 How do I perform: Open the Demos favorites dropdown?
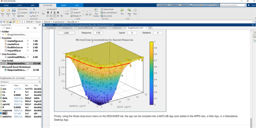(x=188, y=5)
